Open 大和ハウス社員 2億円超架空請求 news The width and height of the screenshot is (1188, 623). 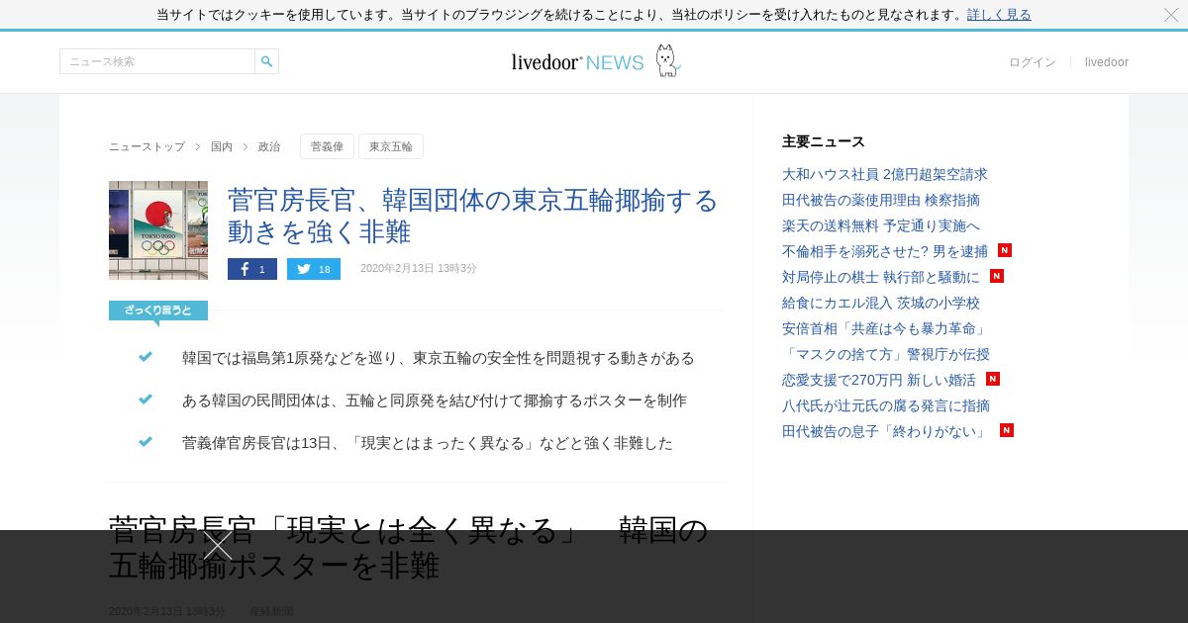click(x=885, y=174)
